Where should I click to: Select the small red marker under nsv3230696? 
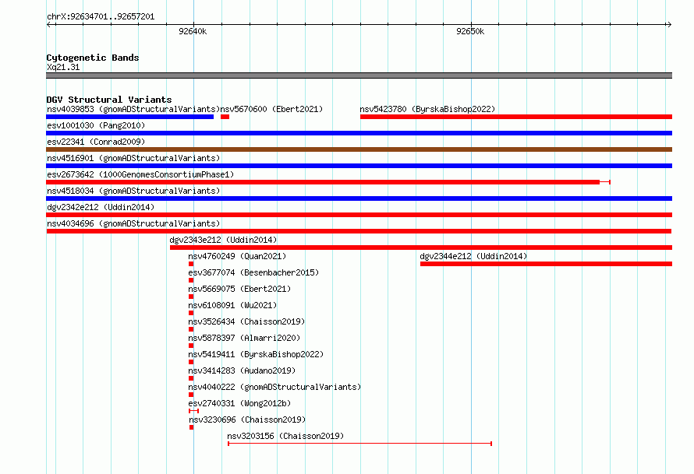coord(191,427)
